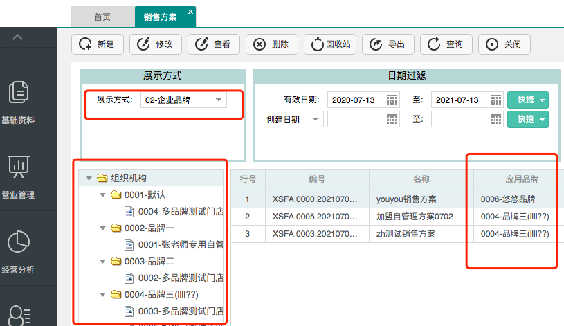
Task: Open calendar picker for start date 2020-07-13
Action: pos(392,100)
